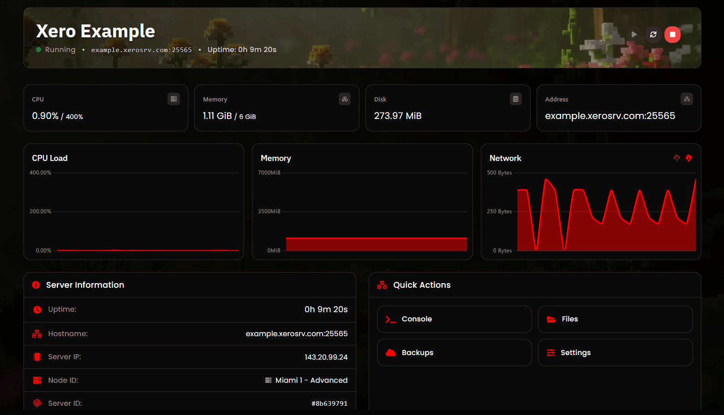Open the Files quick action
This screenshot has height=415, width=724.
(615, 319)
